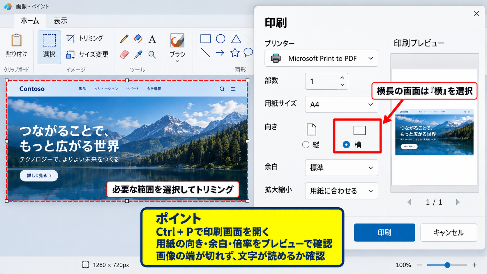This screenshot has width=487, height=274.
Task: Choose the Arrow shape
Action: pyautogui.click(x=220, y=53)
